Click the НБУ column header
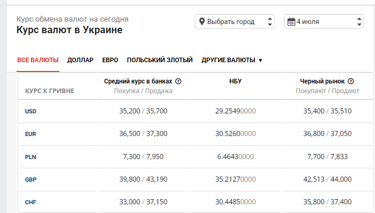Image resolution: width=375 pixels, height=213 pixels. (x=235, y=82)
